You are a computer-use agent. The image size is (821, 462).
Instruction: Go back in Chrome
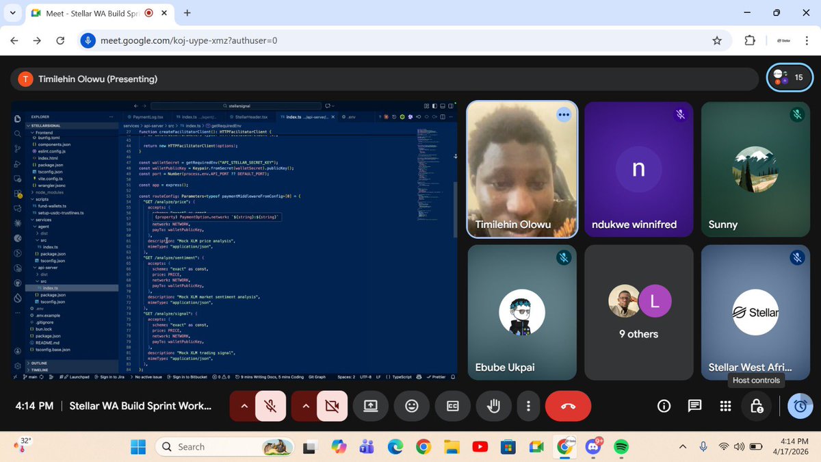[x=14, y=40]
